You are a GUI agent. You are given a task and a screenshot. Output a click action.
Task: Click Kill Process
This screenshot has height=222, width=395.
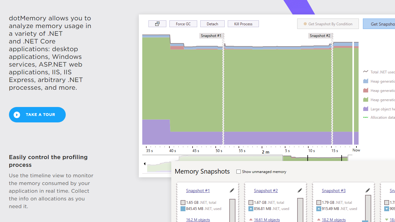[x=243, y=24]
